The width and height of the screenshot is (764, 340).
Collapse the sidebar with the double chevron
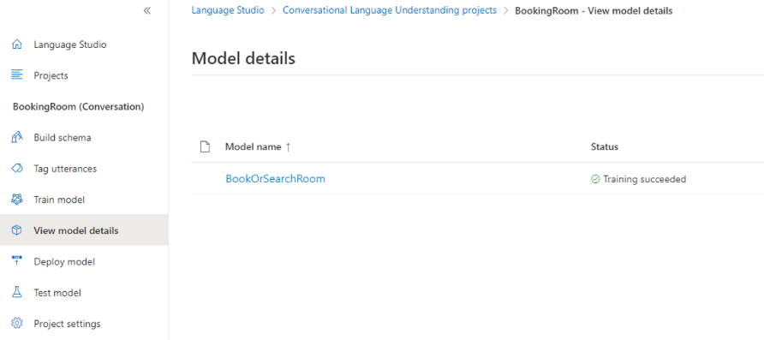tap(147, 11)
